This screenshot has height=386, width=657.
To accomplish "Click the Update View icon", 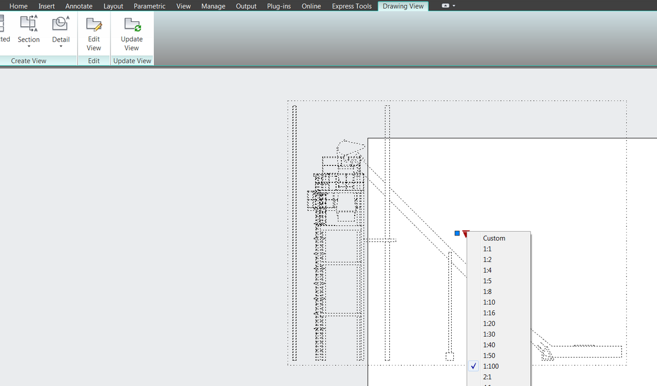I will pos(132,24).
